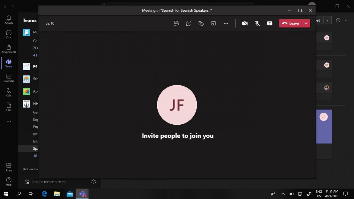
Task: Show hidden system tray icons
Action: (283, 194)
